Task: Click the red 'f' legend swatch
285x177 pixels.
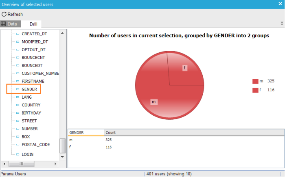Action: click(255, 90)
